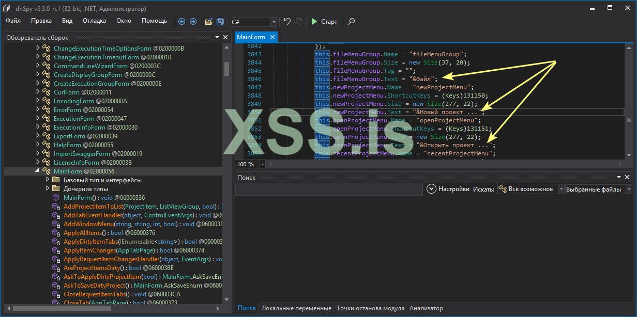Navigate forward with the toolbar forward arrow

coord(193,22)
